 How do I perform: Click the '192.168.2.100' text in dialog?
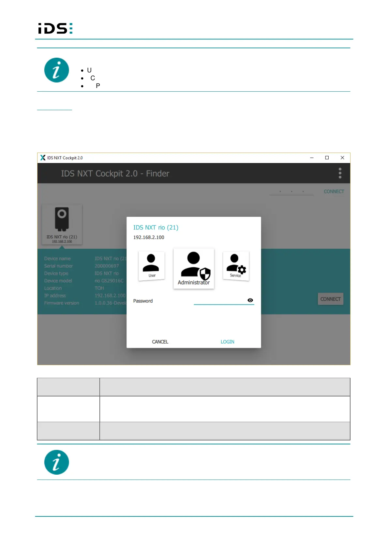tap(149, 237)
